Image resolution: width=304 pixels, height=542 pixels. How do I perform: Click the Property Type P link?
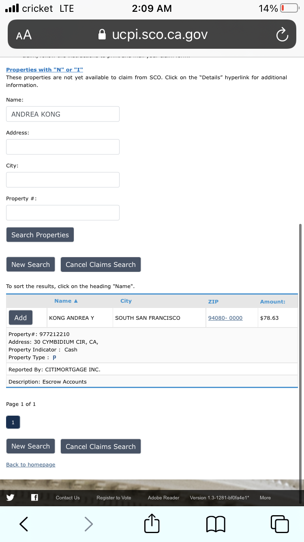click(x=54, y=358)
